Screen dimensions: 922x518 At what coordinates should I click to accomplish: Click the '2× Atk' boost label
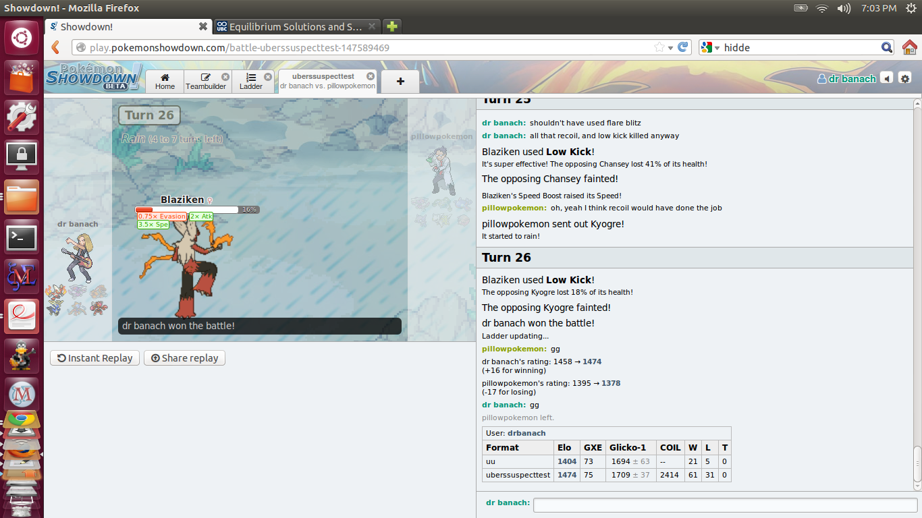pyautogui.click(x=201, y=217)
